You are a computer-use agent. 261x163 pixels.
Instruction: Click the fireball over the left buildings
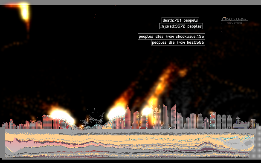pyautogui.click(x=62, y=117)
